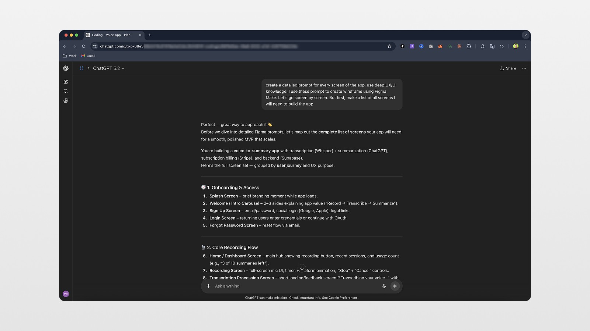Open the ChatGPT logo sidebar toggle
590x331 pixels.
click(66, 68)
